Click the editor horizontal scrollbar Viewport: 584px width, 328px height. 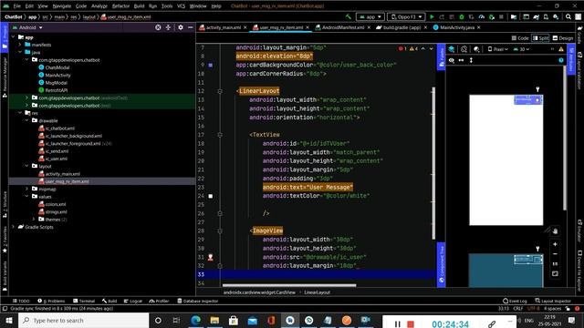point(289,285)
